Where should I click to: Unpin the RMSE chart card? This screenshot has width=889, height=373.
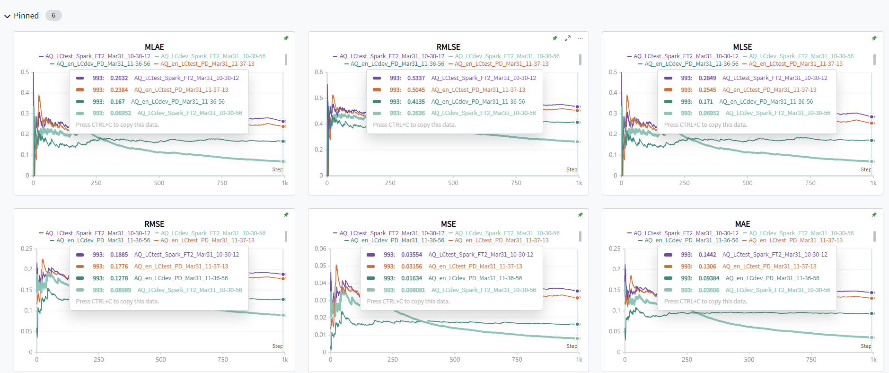(286, 215)
